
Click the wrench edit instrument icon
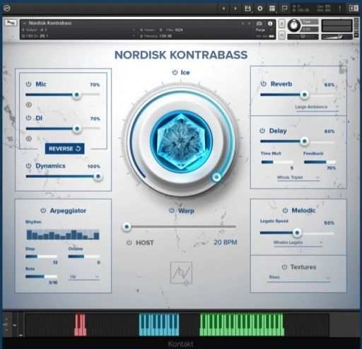pos(11,23)
